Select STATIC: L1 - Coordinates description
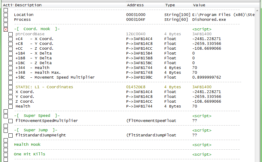The width and height of the screenshot is (262, 162). 44,87
